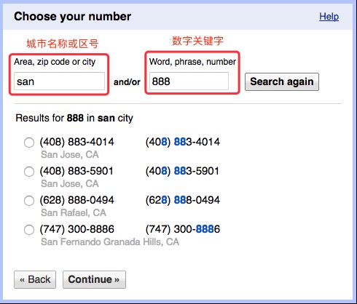The width and height of the screenshot is (357, 304).
Task: Click the plain (408) 883-4014 number label
Action: pos(77,142)
